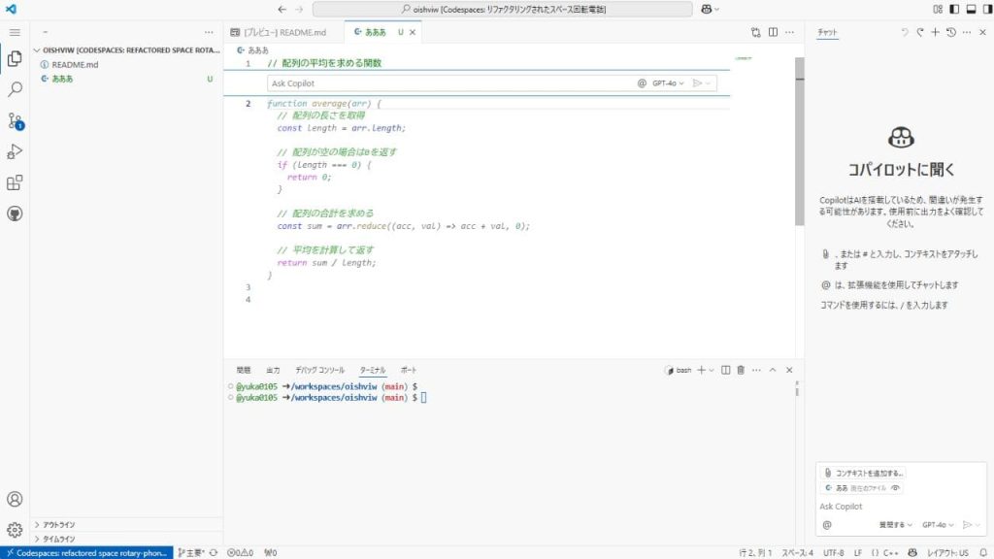
Task: Expand the アウトライン section
Action: [58, 524]
